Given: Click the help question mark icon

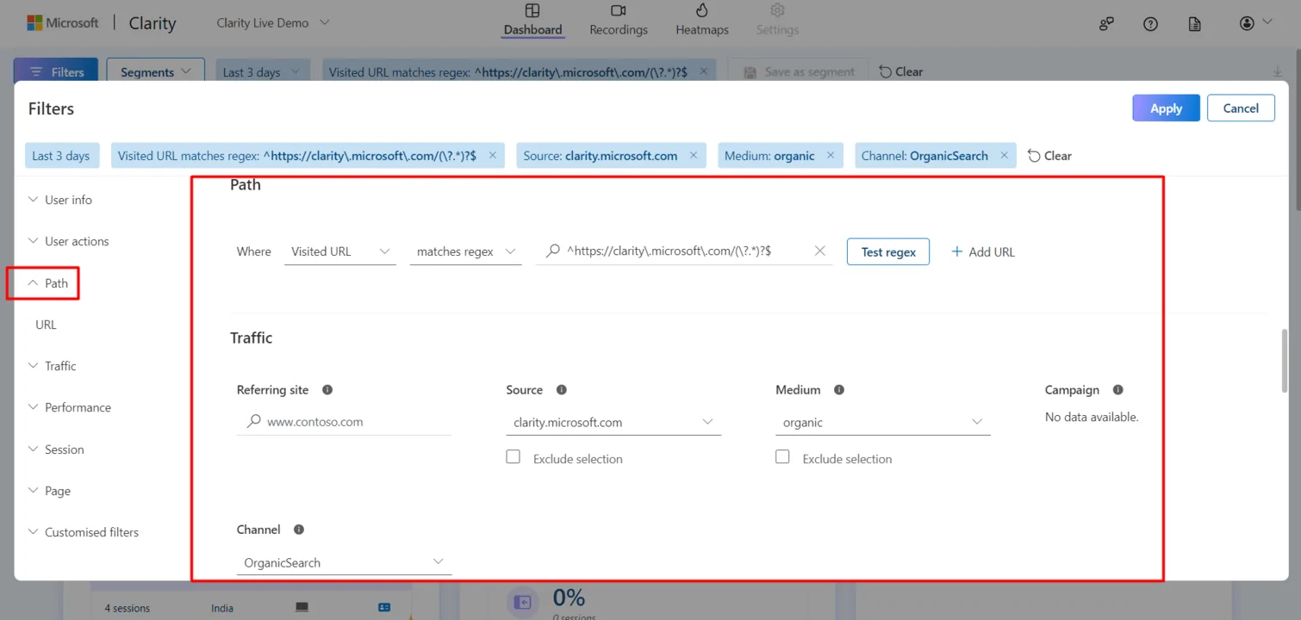Looking at the screenshot, I should (x=1150, y=24).
